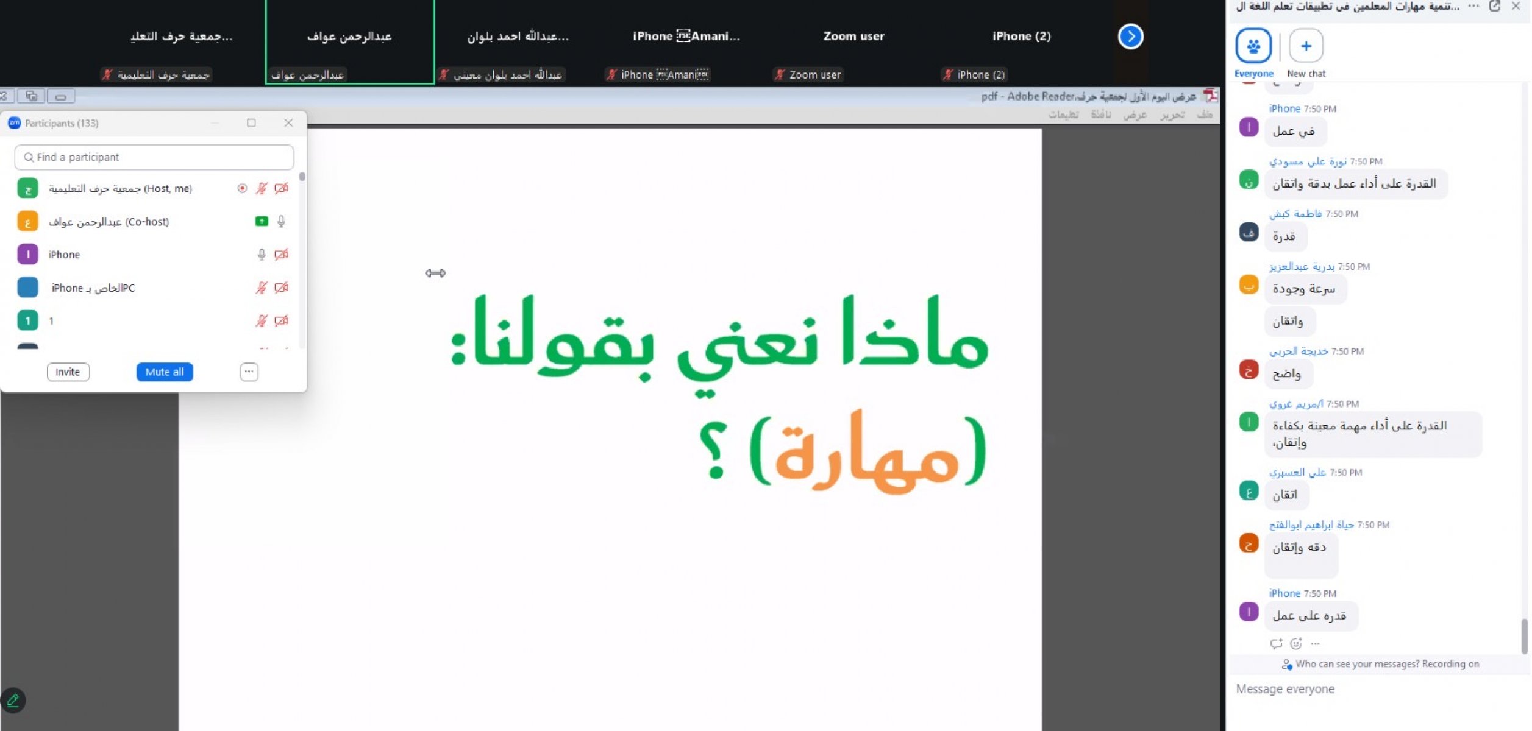Open more options in Participants panel
Viewport: 1532px width, 731px height.
[249, 372]
